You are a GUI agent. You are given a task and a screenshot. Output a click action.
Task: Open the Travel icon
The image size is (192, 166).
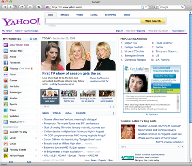pos(6,110)
